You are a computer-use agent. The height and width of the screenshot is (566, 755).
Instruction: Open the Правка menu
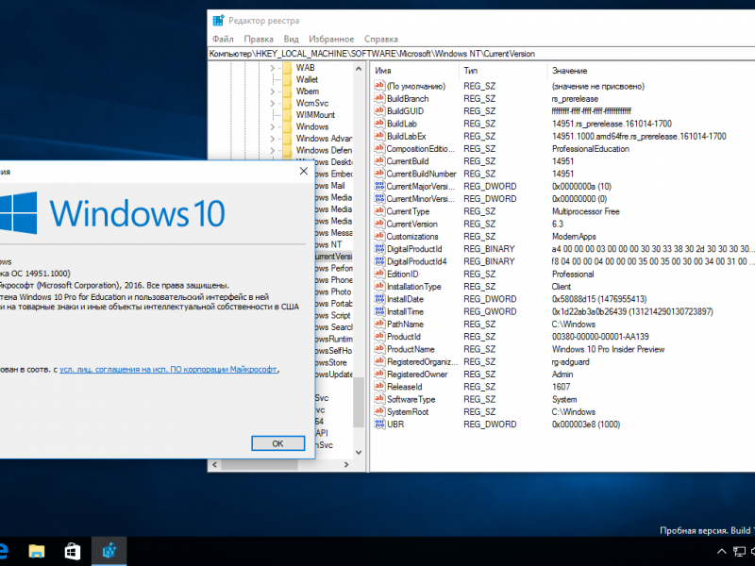(259, 39)
